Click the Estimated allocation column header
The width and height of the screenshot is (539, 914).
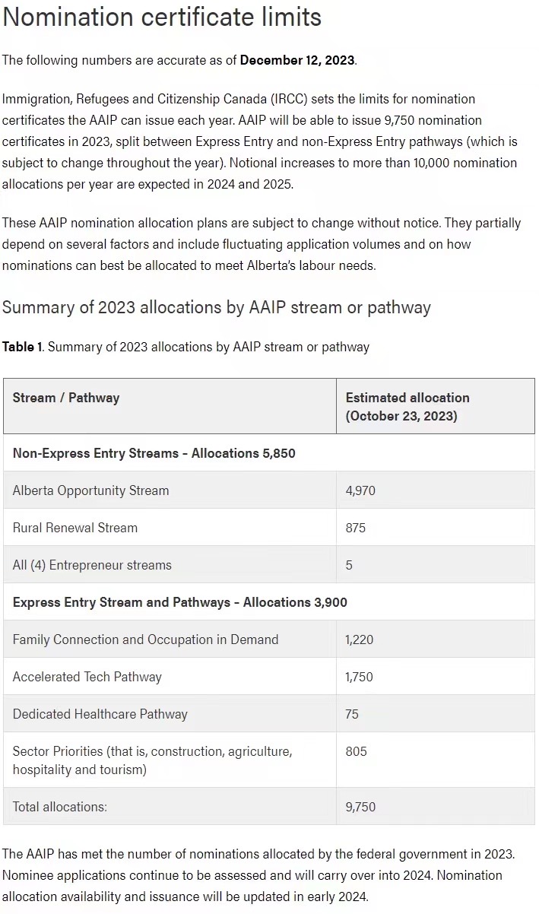(x=436, y=406)
